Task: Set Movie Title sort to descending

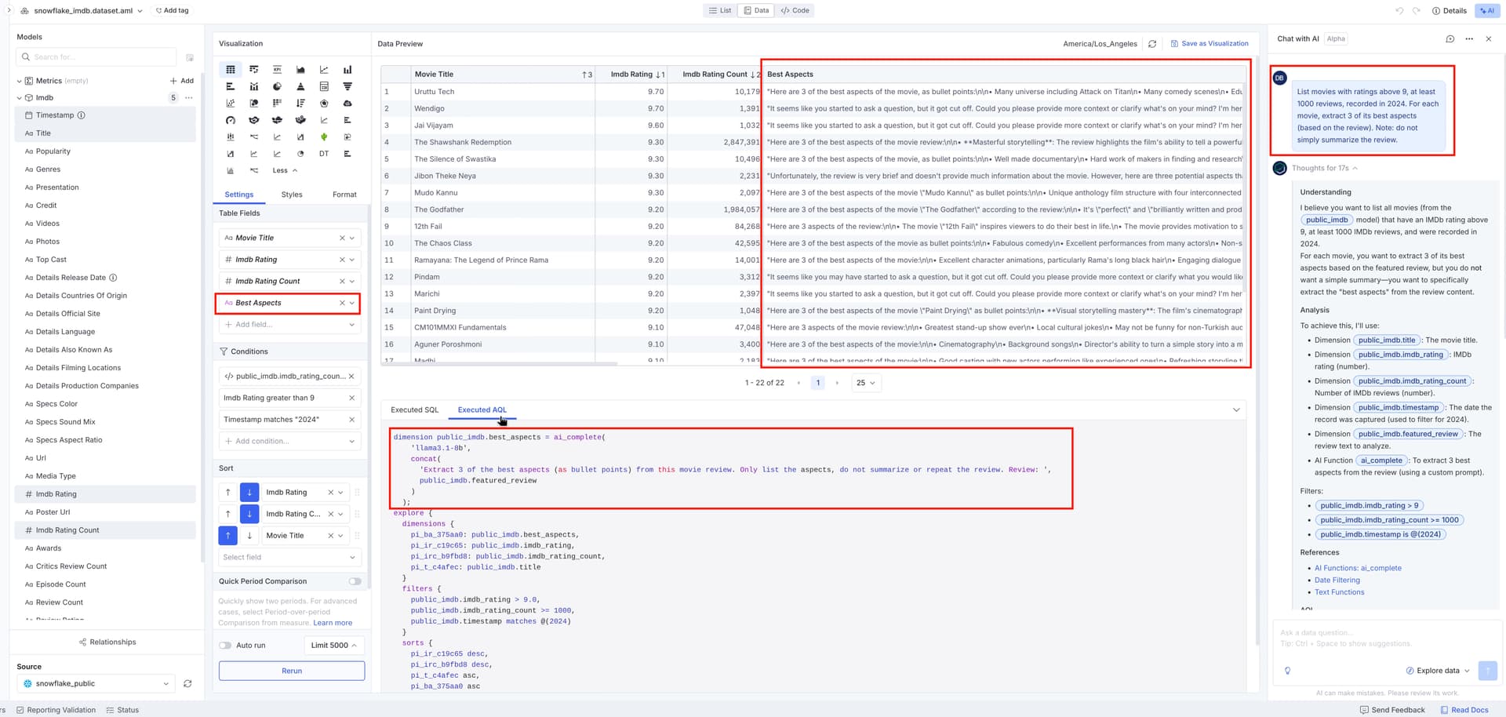Action: 249,536
